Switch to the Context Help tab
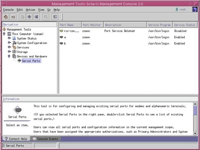Viewport: 200px width, 150px height. coord(16,139)
